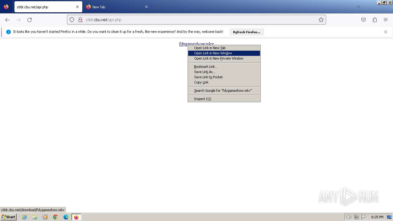Screen dimensions: 393x221
Task: Click the 8:25 PM clock
Action: click(377, 217)
